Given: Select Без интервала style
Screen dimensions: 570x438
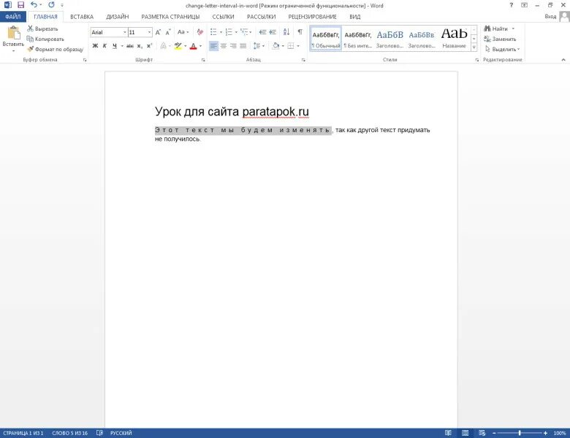Looking at the screenshot, I should (357, 39).
